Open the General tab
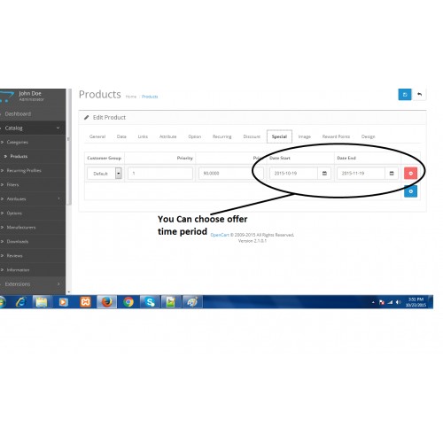443x443 pixels. (97, 136)
